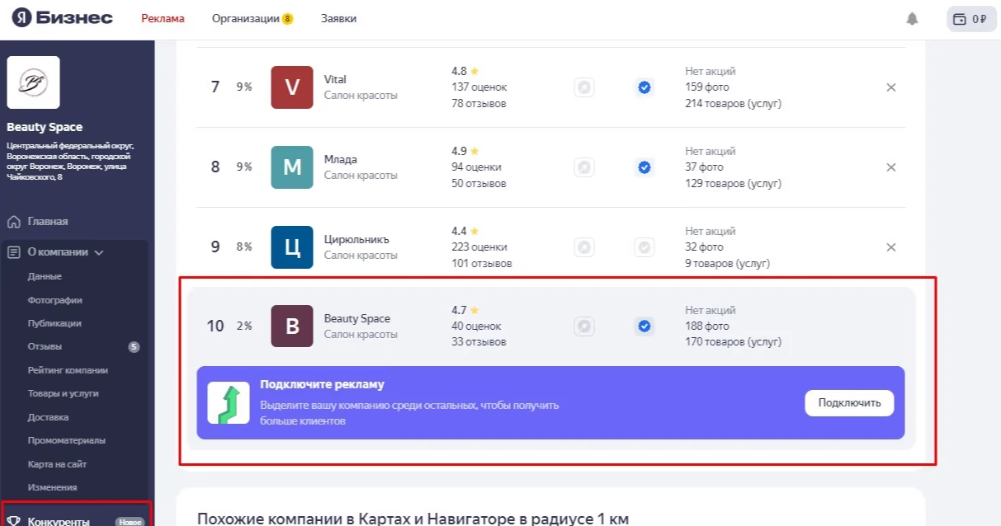Click the Beauty Space company logo thumbnail

tap(33, 82)
